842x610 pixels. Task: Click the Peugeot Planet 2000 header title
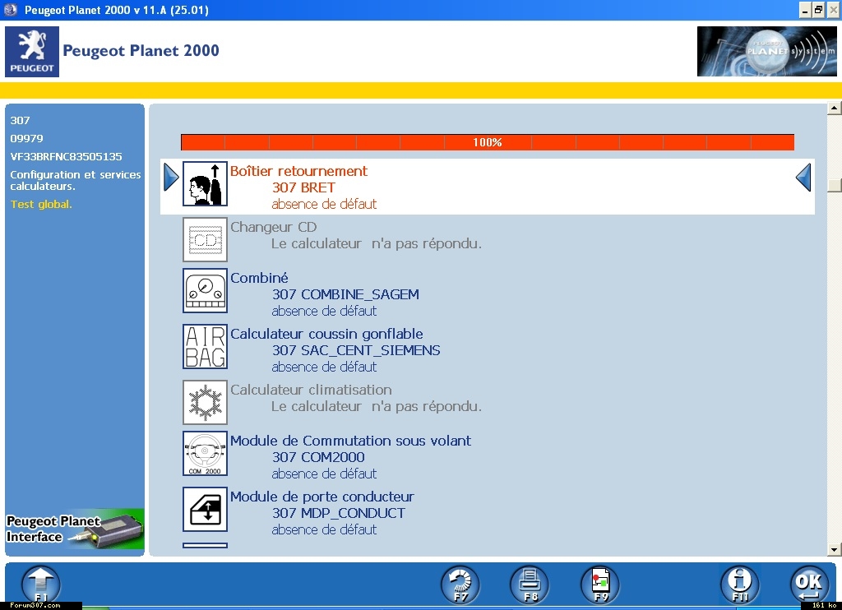141,50
